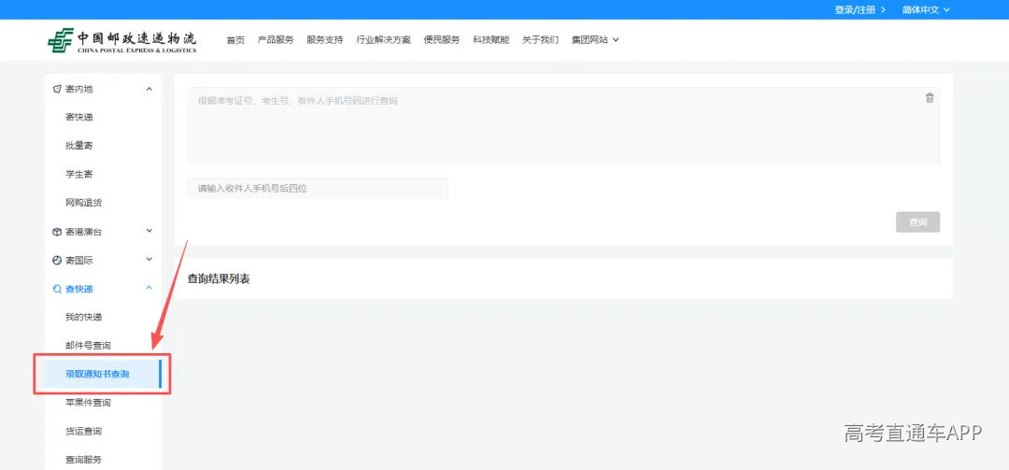Image resolution: width=1009 pixels, height=470 pixels.
Task: Click the 寄港澳台 box icon
Action: point(57,232)
